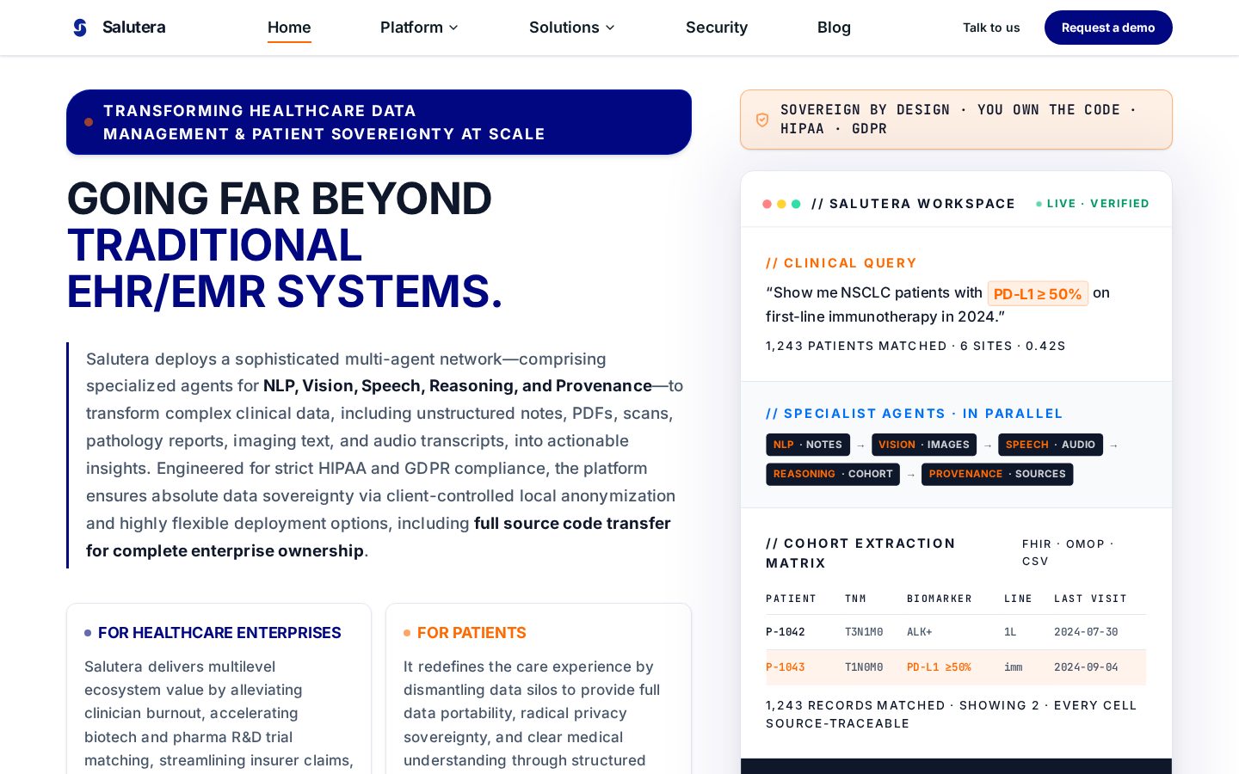Open the Security nav item

click(x=717, y=28)
